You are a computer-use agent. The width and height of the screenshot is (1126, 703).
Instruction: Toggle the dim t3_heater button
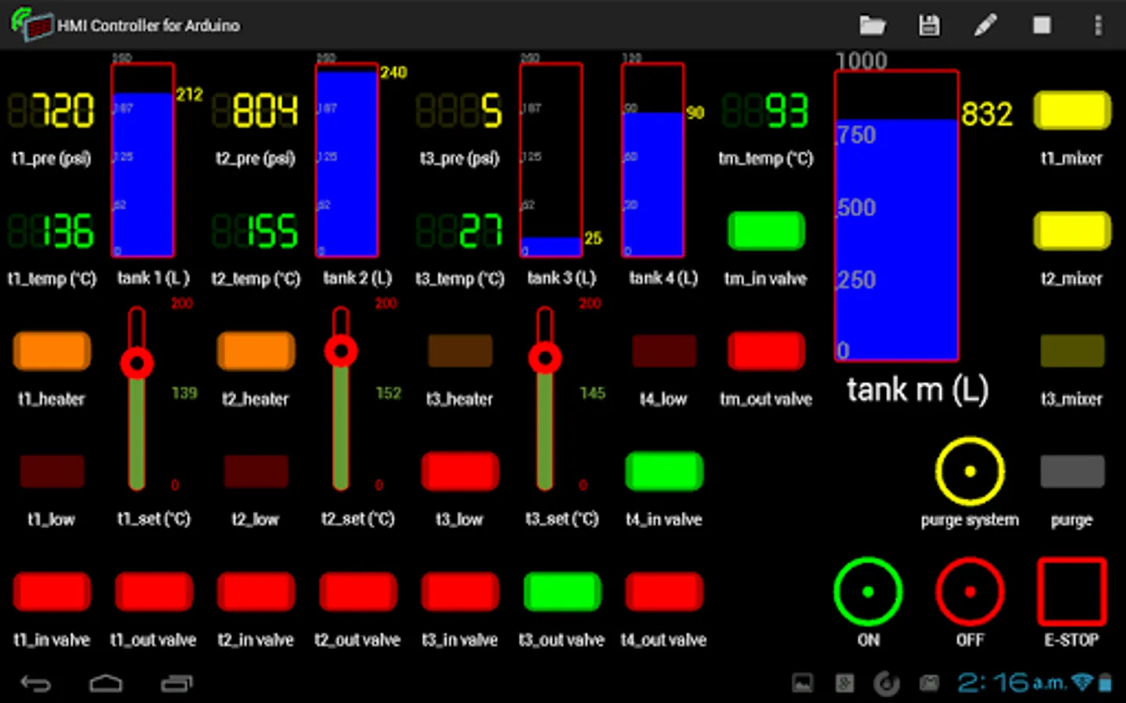click(460, 351)
